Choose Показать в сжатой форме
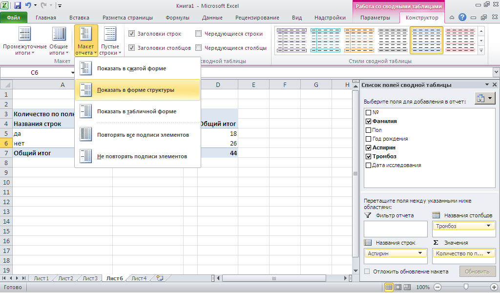Image resolution: width=500 pixels, height=293 pixels. click(137, 68)
